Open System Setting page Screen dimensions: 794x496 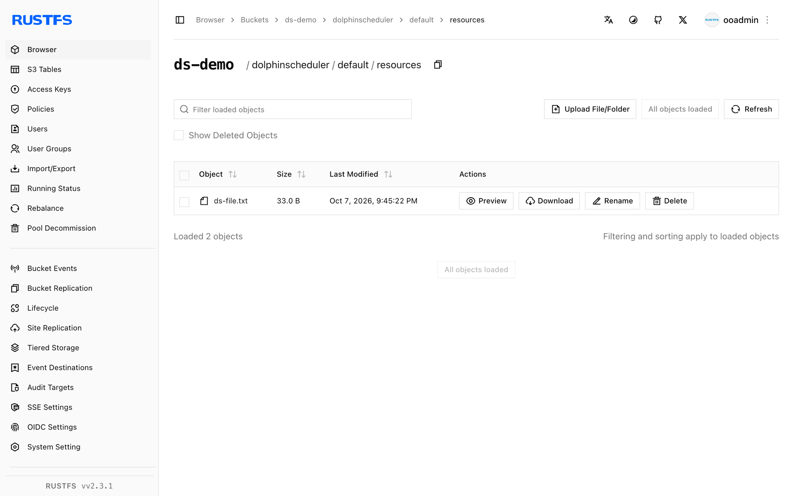78,447
